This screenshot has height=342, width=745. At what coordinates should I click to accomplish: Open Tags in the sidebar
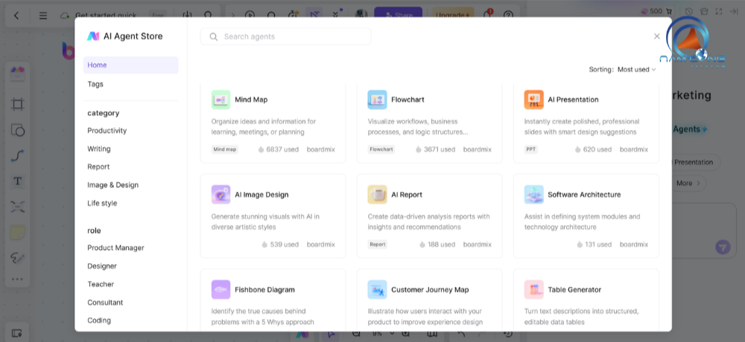click(95, 84)
